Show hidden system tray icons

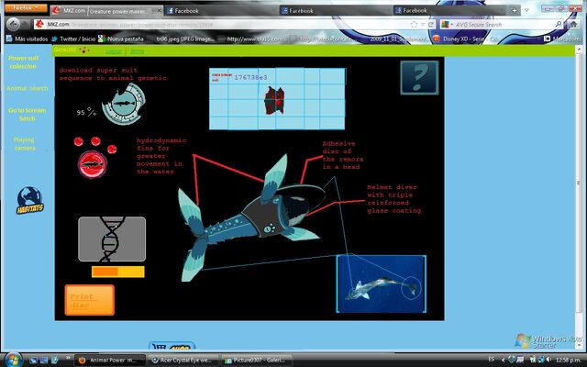503,361
